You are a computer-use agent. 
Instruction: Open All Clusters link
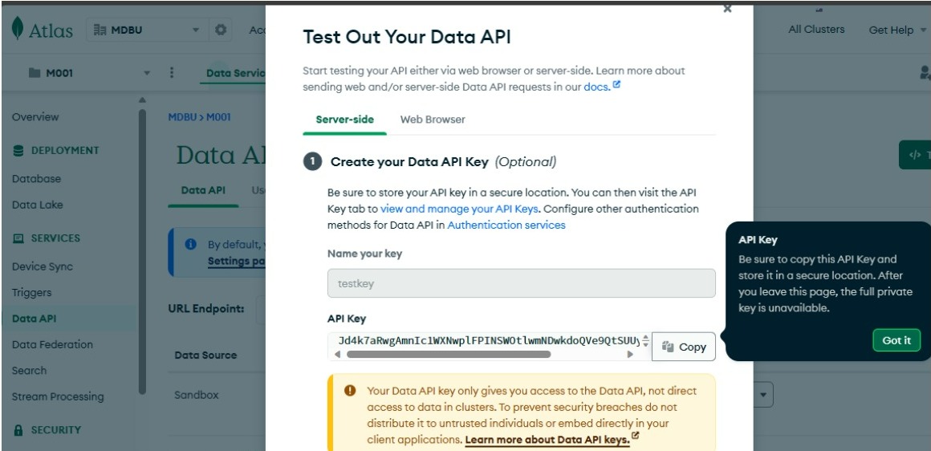(x=816, y=29)
